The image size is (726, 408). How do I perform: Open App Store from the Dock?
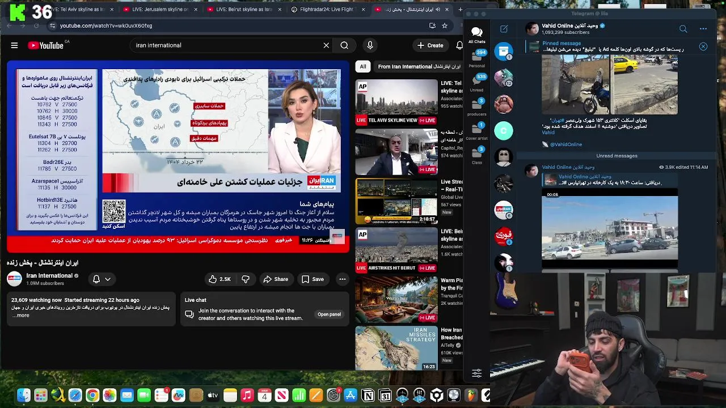tap(351, 396)
